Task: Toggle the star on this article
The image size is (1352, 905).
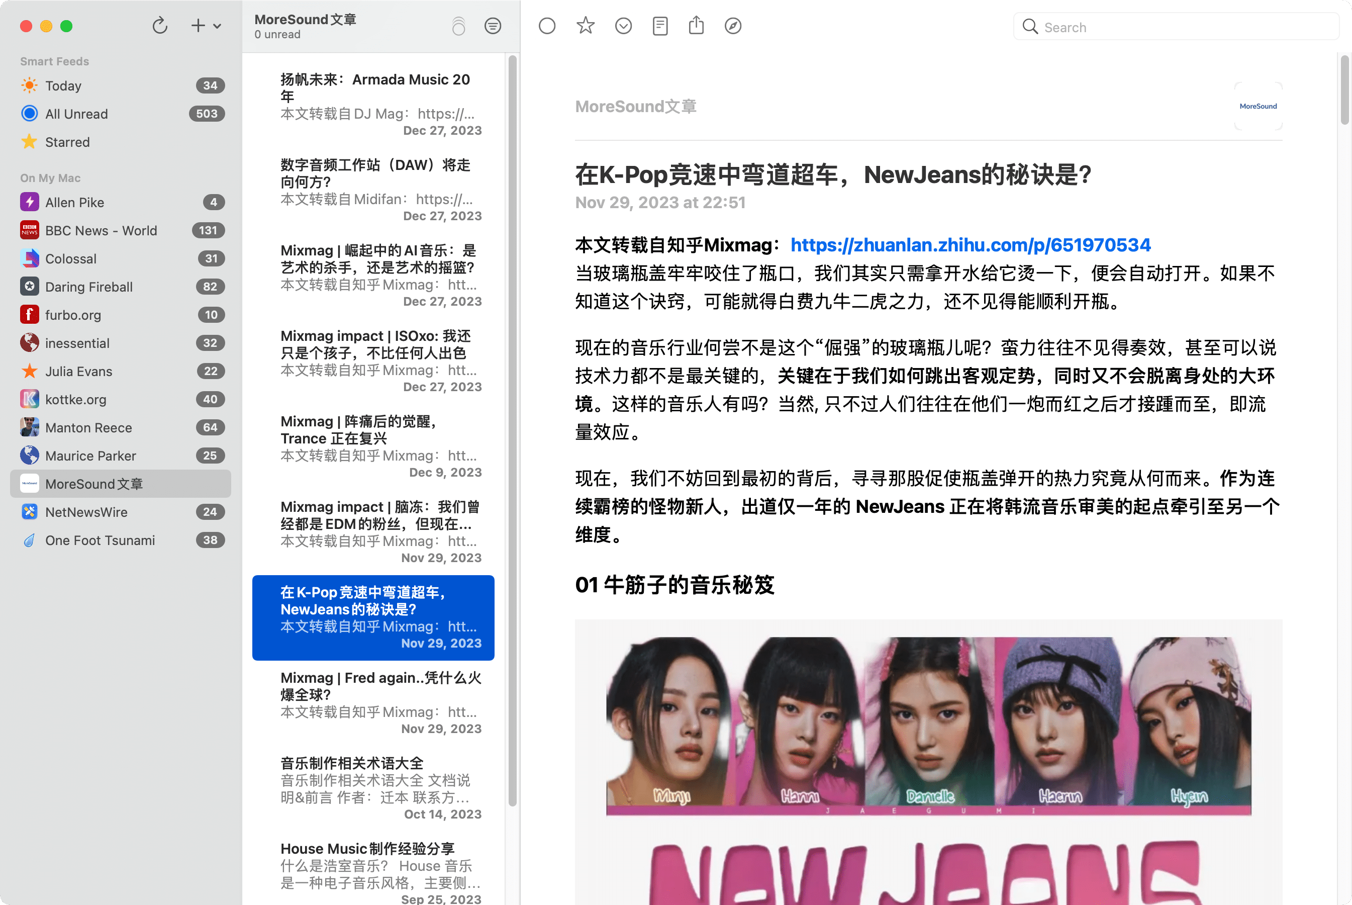Action: click(586, 26)
